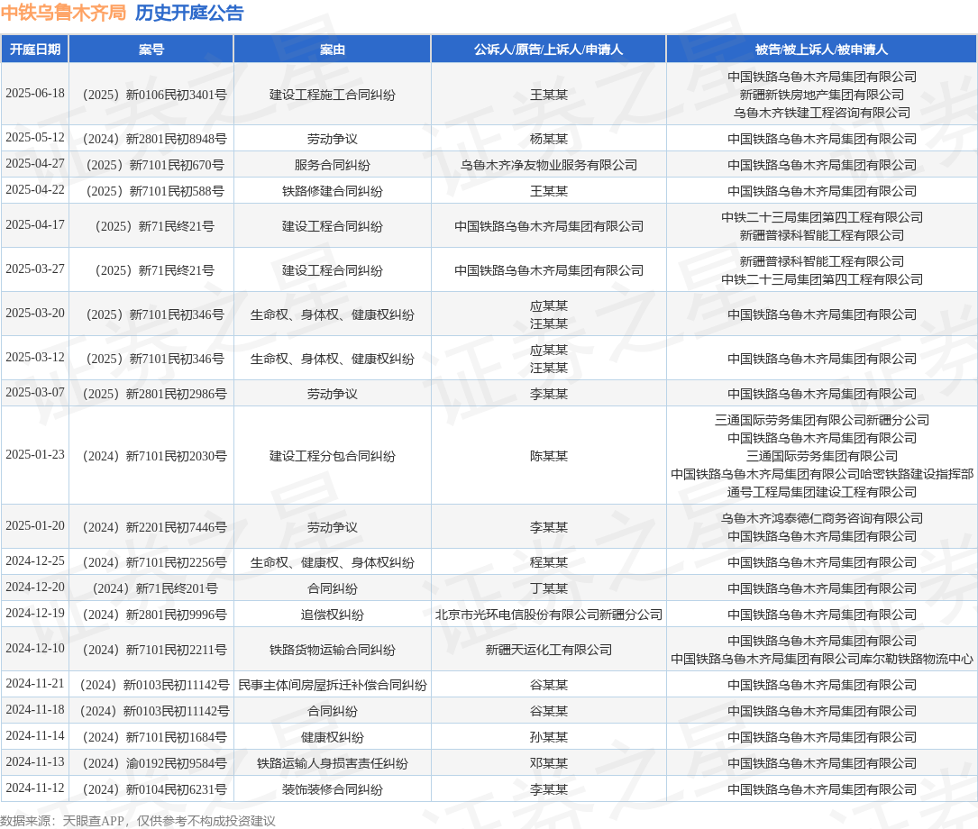Select defendant 乌鲁木齐铁建工程咨询有限公司
This screenshot has height=829, width=978.
822,113
